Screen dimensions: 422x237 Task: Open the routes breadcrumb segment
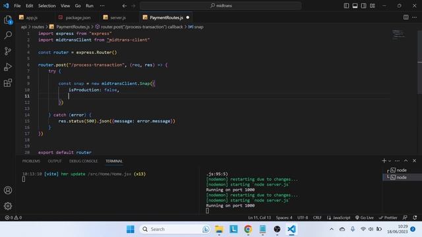tap(38, 27)
